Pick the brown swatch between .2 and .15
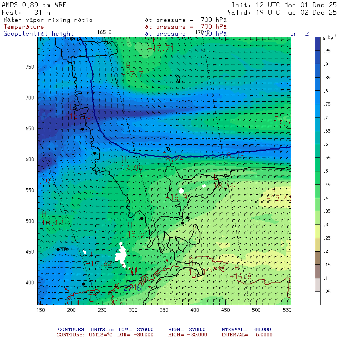 [x=318, y=258]
